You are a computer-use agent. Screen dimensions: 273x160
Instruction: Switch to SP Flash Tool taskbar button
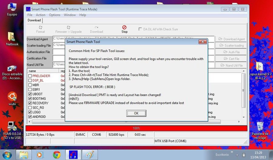(x=73, y=155)
